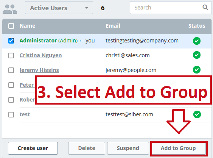The width and height of the screenshot is (213, 158).
Task: Click the test user's status icon
Action: pos(197,114)
